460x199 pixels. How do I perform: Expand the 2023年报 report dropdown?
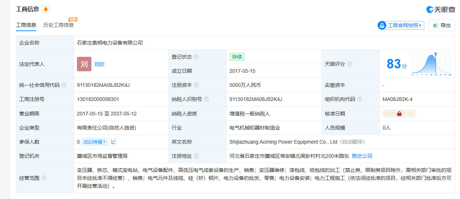94,142
